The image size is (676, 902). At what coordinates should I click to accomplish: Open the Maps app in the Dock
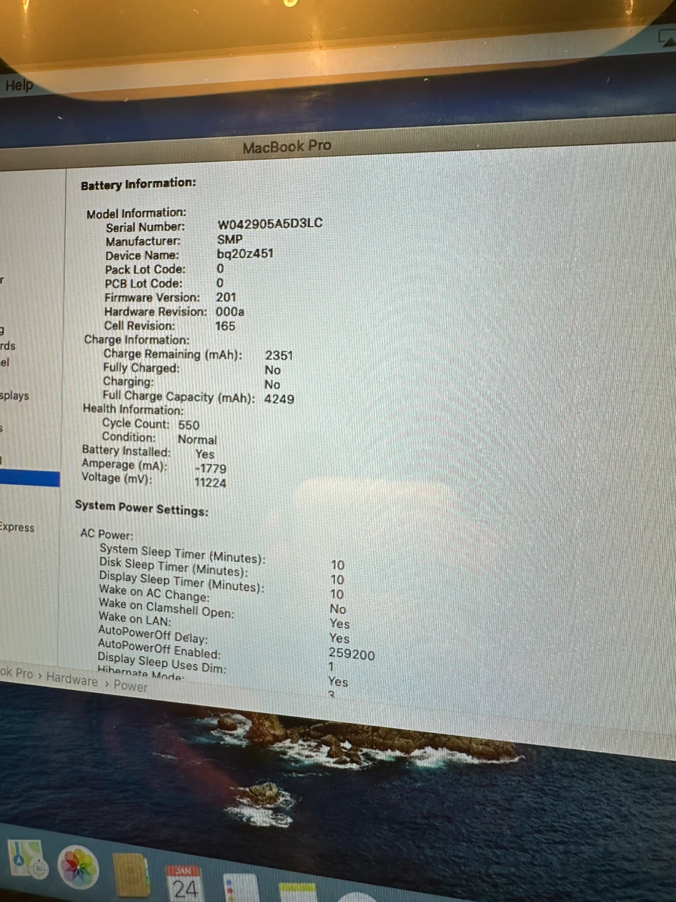tap(27, 859)
